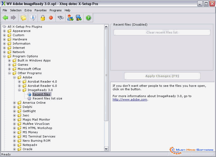
Task: Click the Appearance folder icon
Action: click(9, 31)
